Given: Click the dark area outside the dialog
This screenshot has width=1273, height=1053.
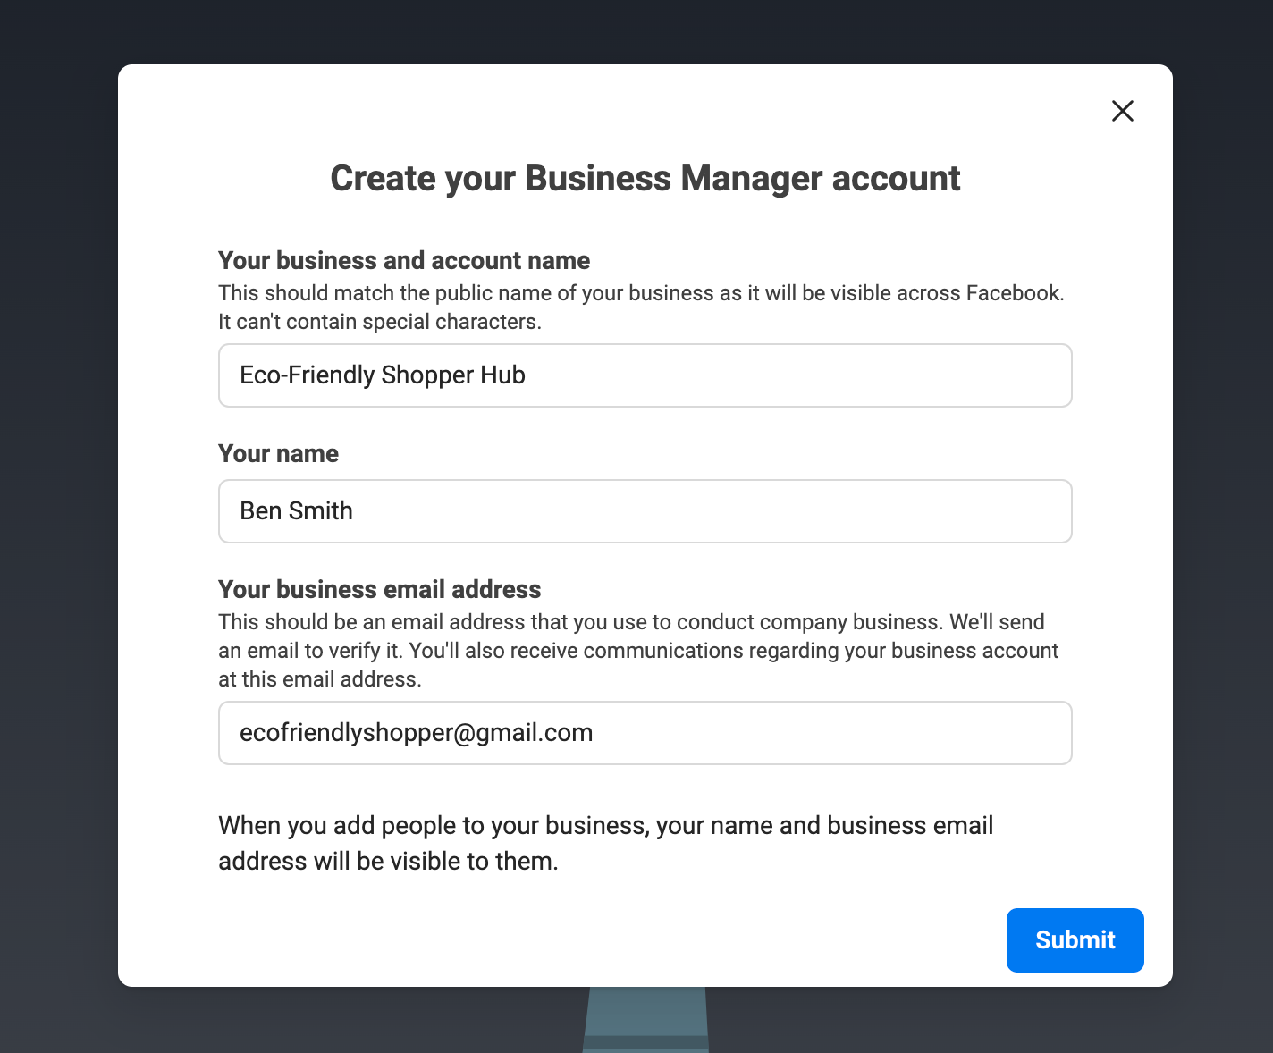Looking at the screenshot, I should tap(57, 526).
